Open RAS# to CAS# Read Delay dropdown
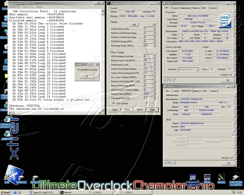 click(154, 33)
